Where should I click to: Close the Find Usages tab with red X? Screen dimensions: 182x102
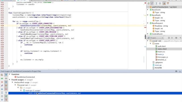(2, 82)
